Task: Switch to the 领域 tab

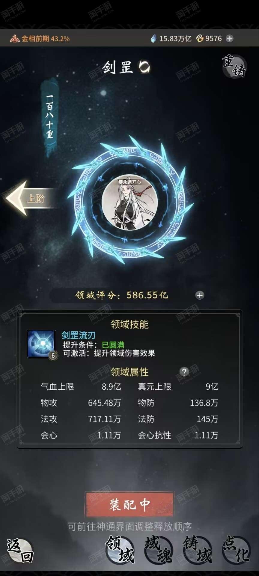Action: (x=120, y=549)
